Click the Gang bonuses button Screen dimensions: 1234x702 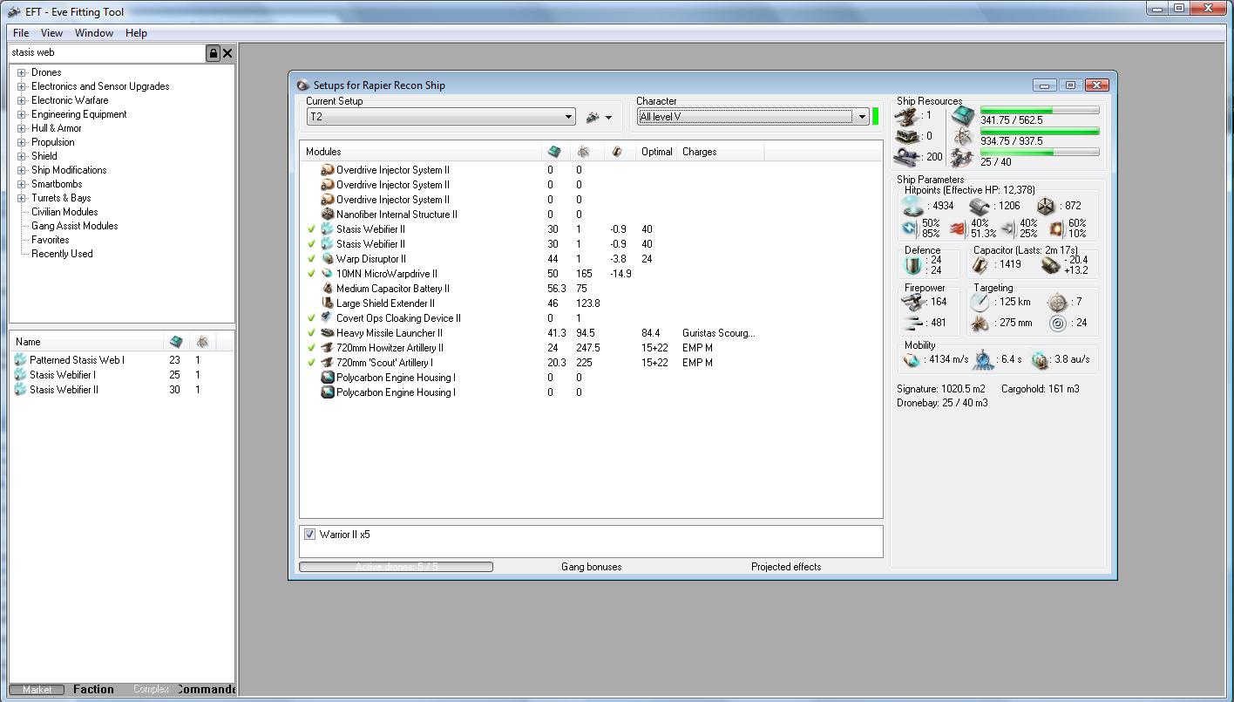(x=592, y=567)
